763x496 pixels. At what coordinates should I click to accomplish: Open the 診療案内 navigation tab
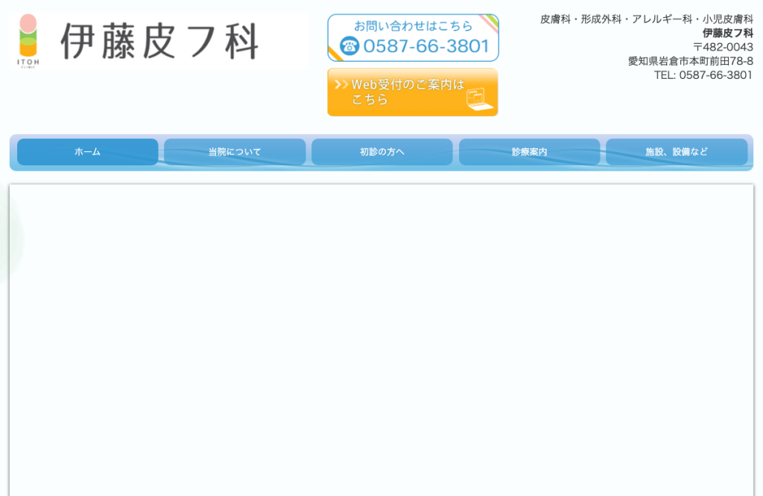[x=530, y=152]
